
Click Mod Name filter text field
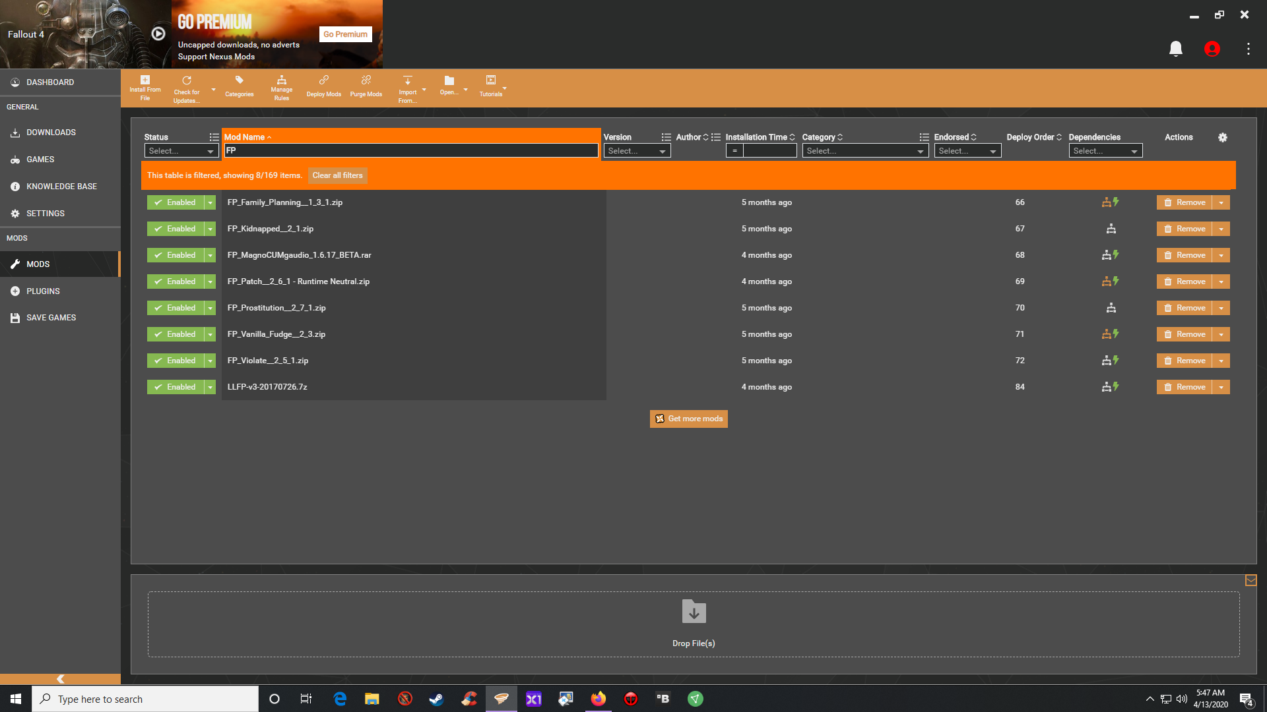tap(411, 151)
